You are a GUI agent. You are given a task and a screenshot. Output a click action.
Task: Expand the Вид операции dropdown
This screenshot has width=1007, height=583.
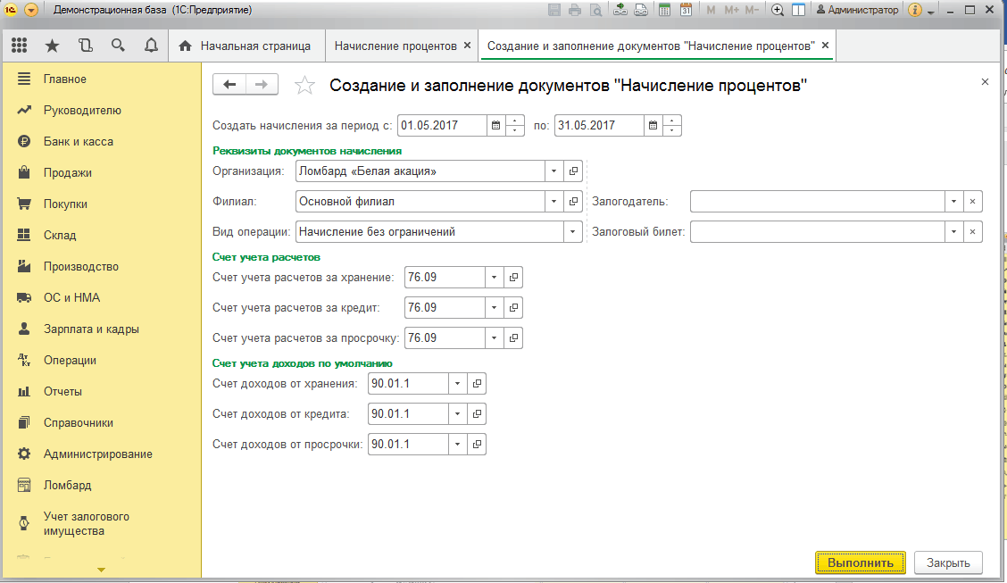pos(573,232)
